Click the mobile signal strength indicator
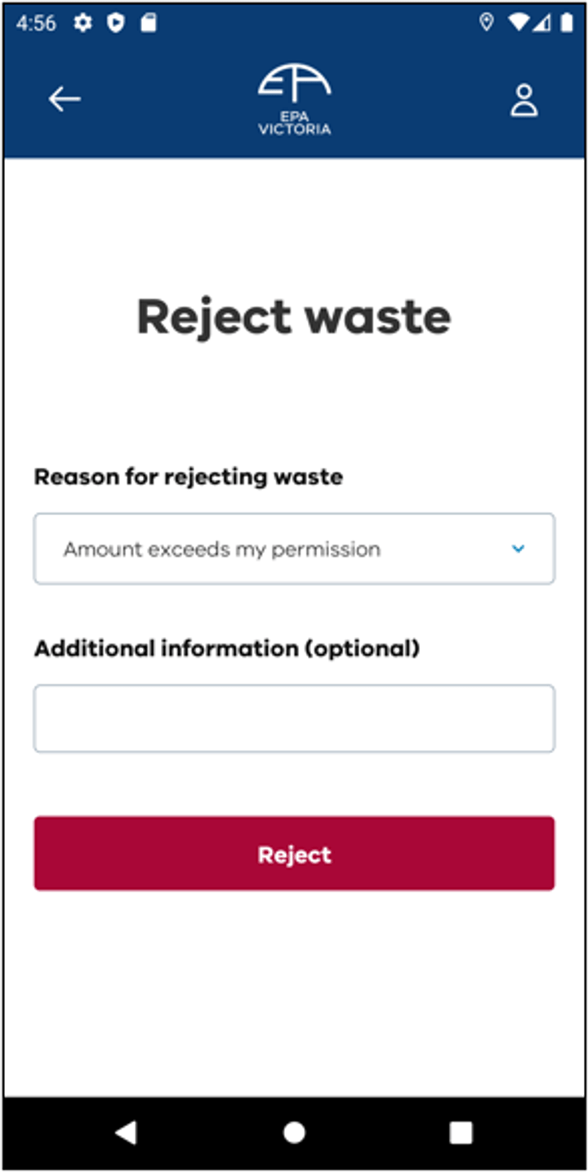 [x=540, y=25]
